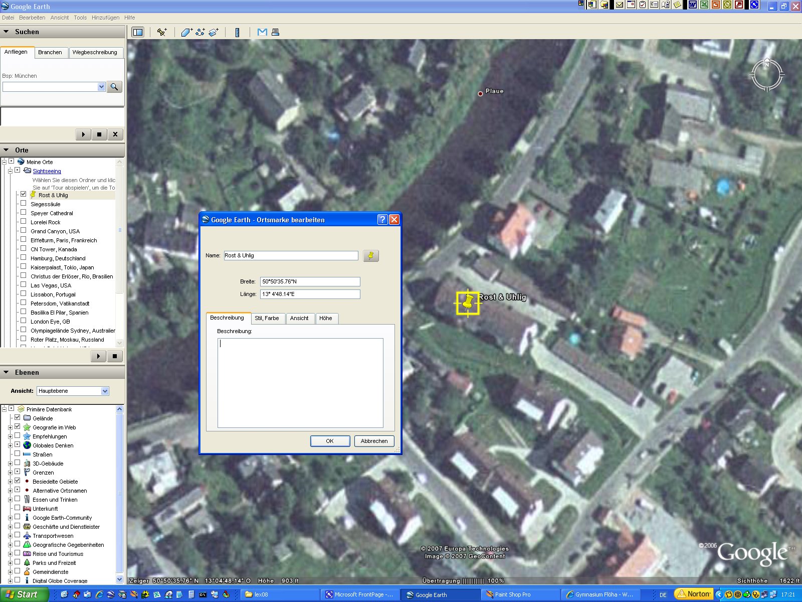
Task: Play the places tour
Action: (98, 356)
